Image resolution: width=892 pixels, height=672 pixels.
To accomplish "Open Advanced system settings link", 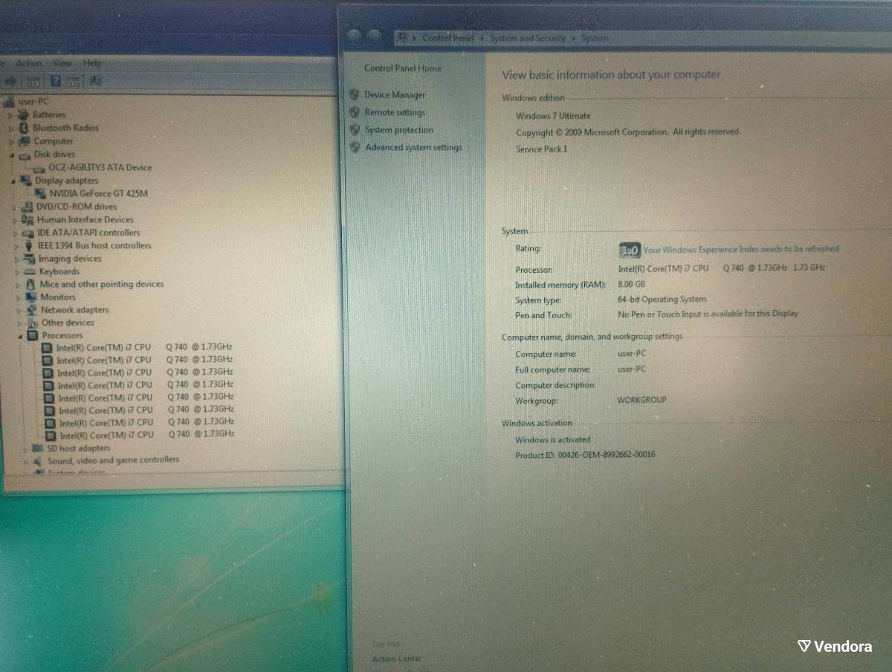I will tap(413, 148).
